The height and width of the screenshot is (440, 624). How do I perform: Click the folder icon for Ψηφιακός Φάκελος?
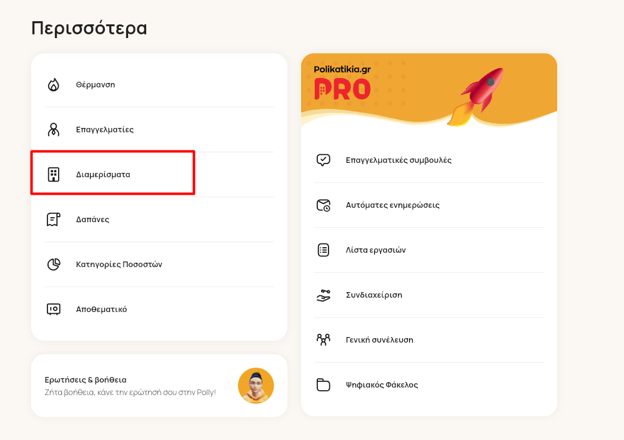point(323,384)
